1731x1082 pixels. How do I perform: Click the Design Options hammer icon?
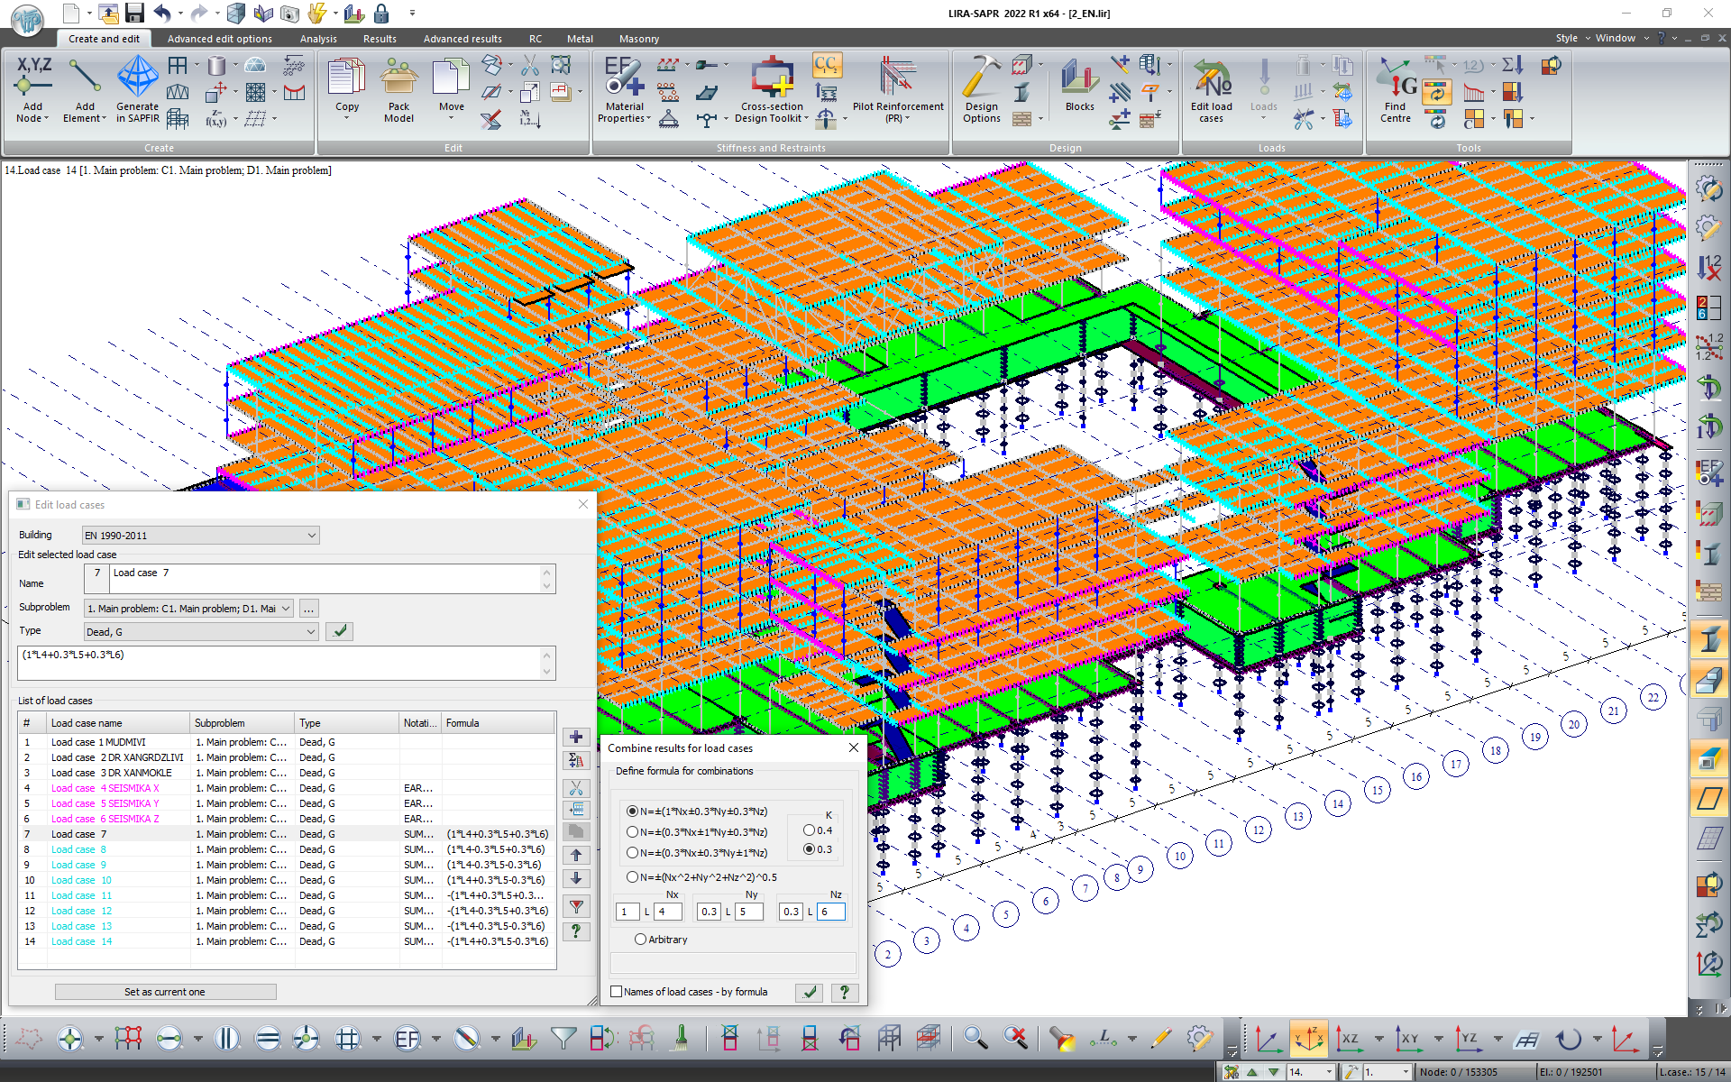981,90
